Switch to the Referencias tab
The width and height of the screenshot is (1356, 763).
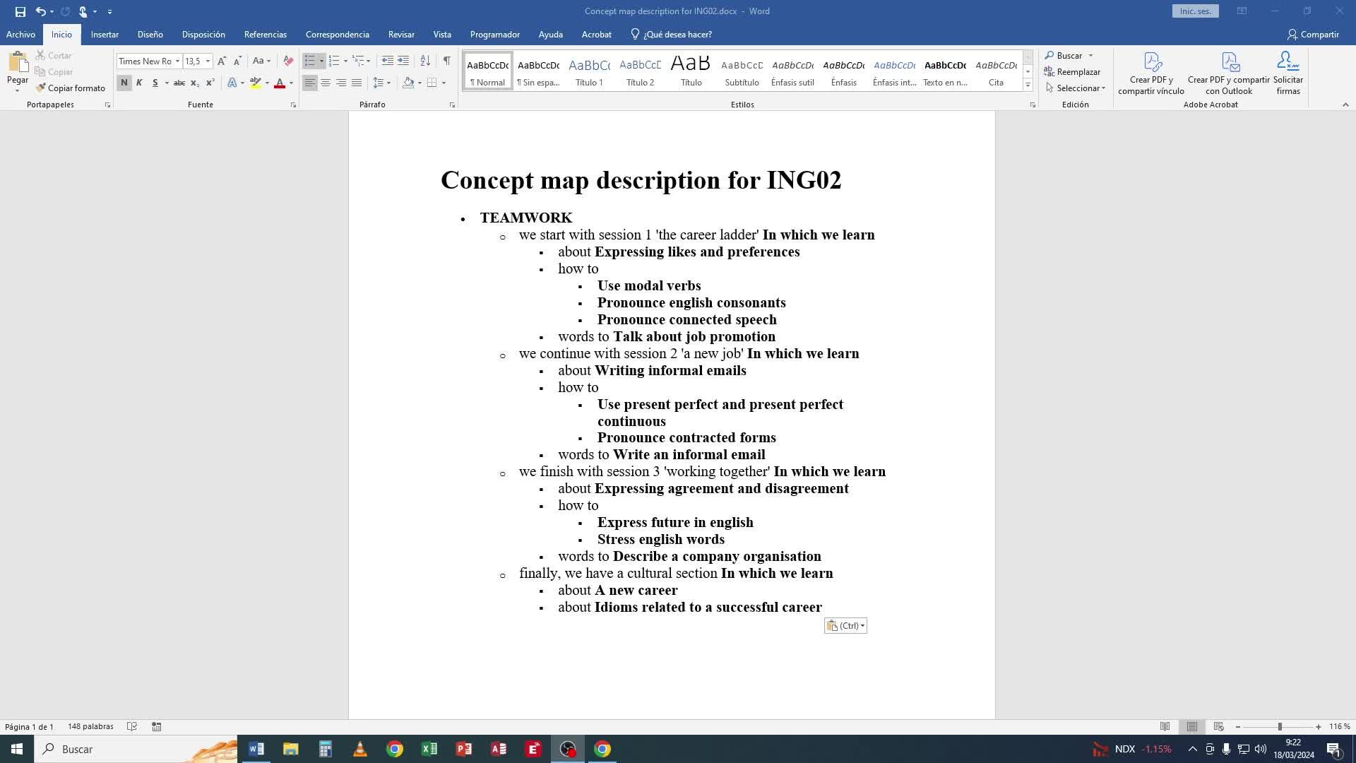tap(265, 34)
